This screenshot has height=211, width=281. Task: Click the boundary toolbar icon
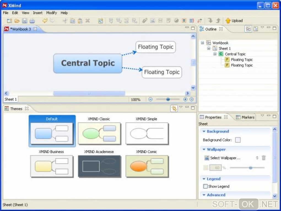click(x=184, y=21)
